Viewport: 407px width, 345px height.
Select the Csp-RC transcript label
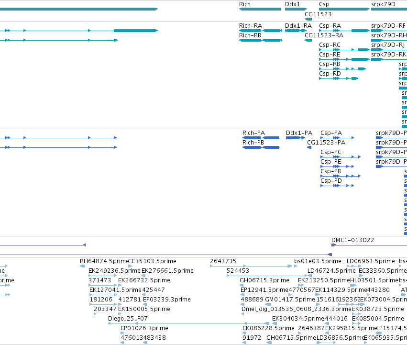(x=330, y=45)
